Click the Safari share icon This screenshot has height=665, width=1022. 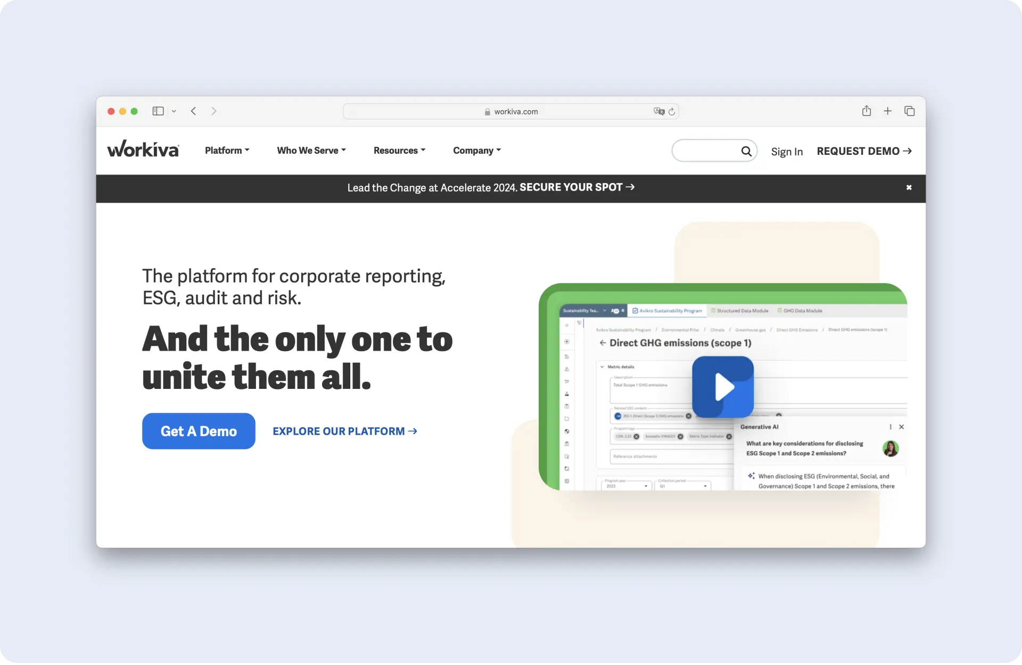[x=866, y=111]
